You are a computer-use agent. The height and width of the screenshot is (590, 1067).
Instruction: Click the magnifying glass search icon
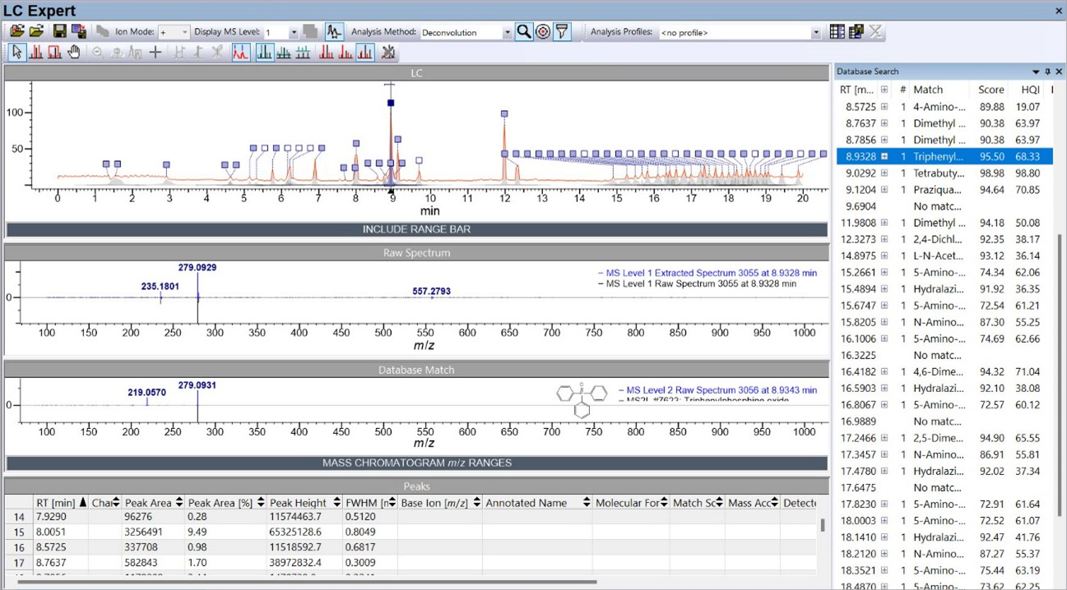[x=524, y=32]
